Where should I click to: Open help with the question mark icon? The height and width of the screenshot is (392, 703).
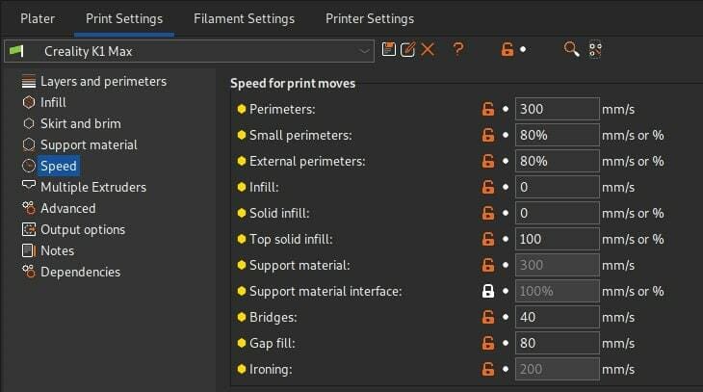pos(457,48)
